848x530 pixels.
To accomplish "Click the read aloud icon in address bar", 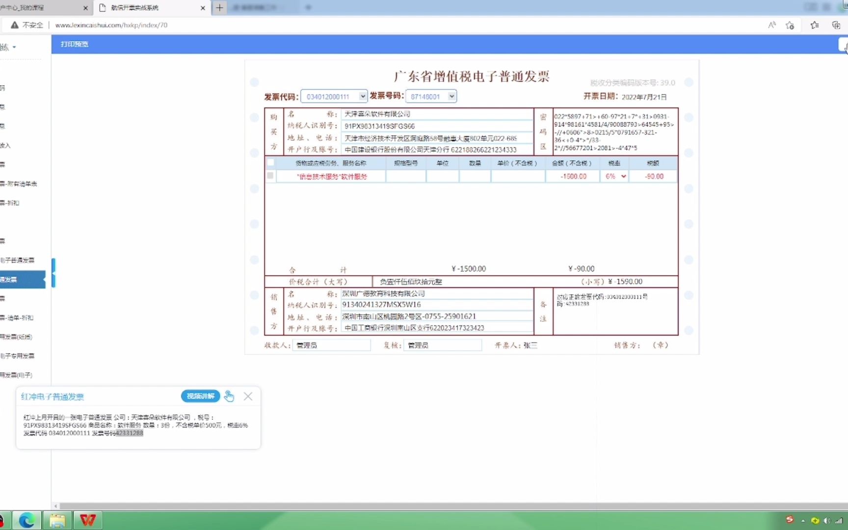I will pos(772,25).
